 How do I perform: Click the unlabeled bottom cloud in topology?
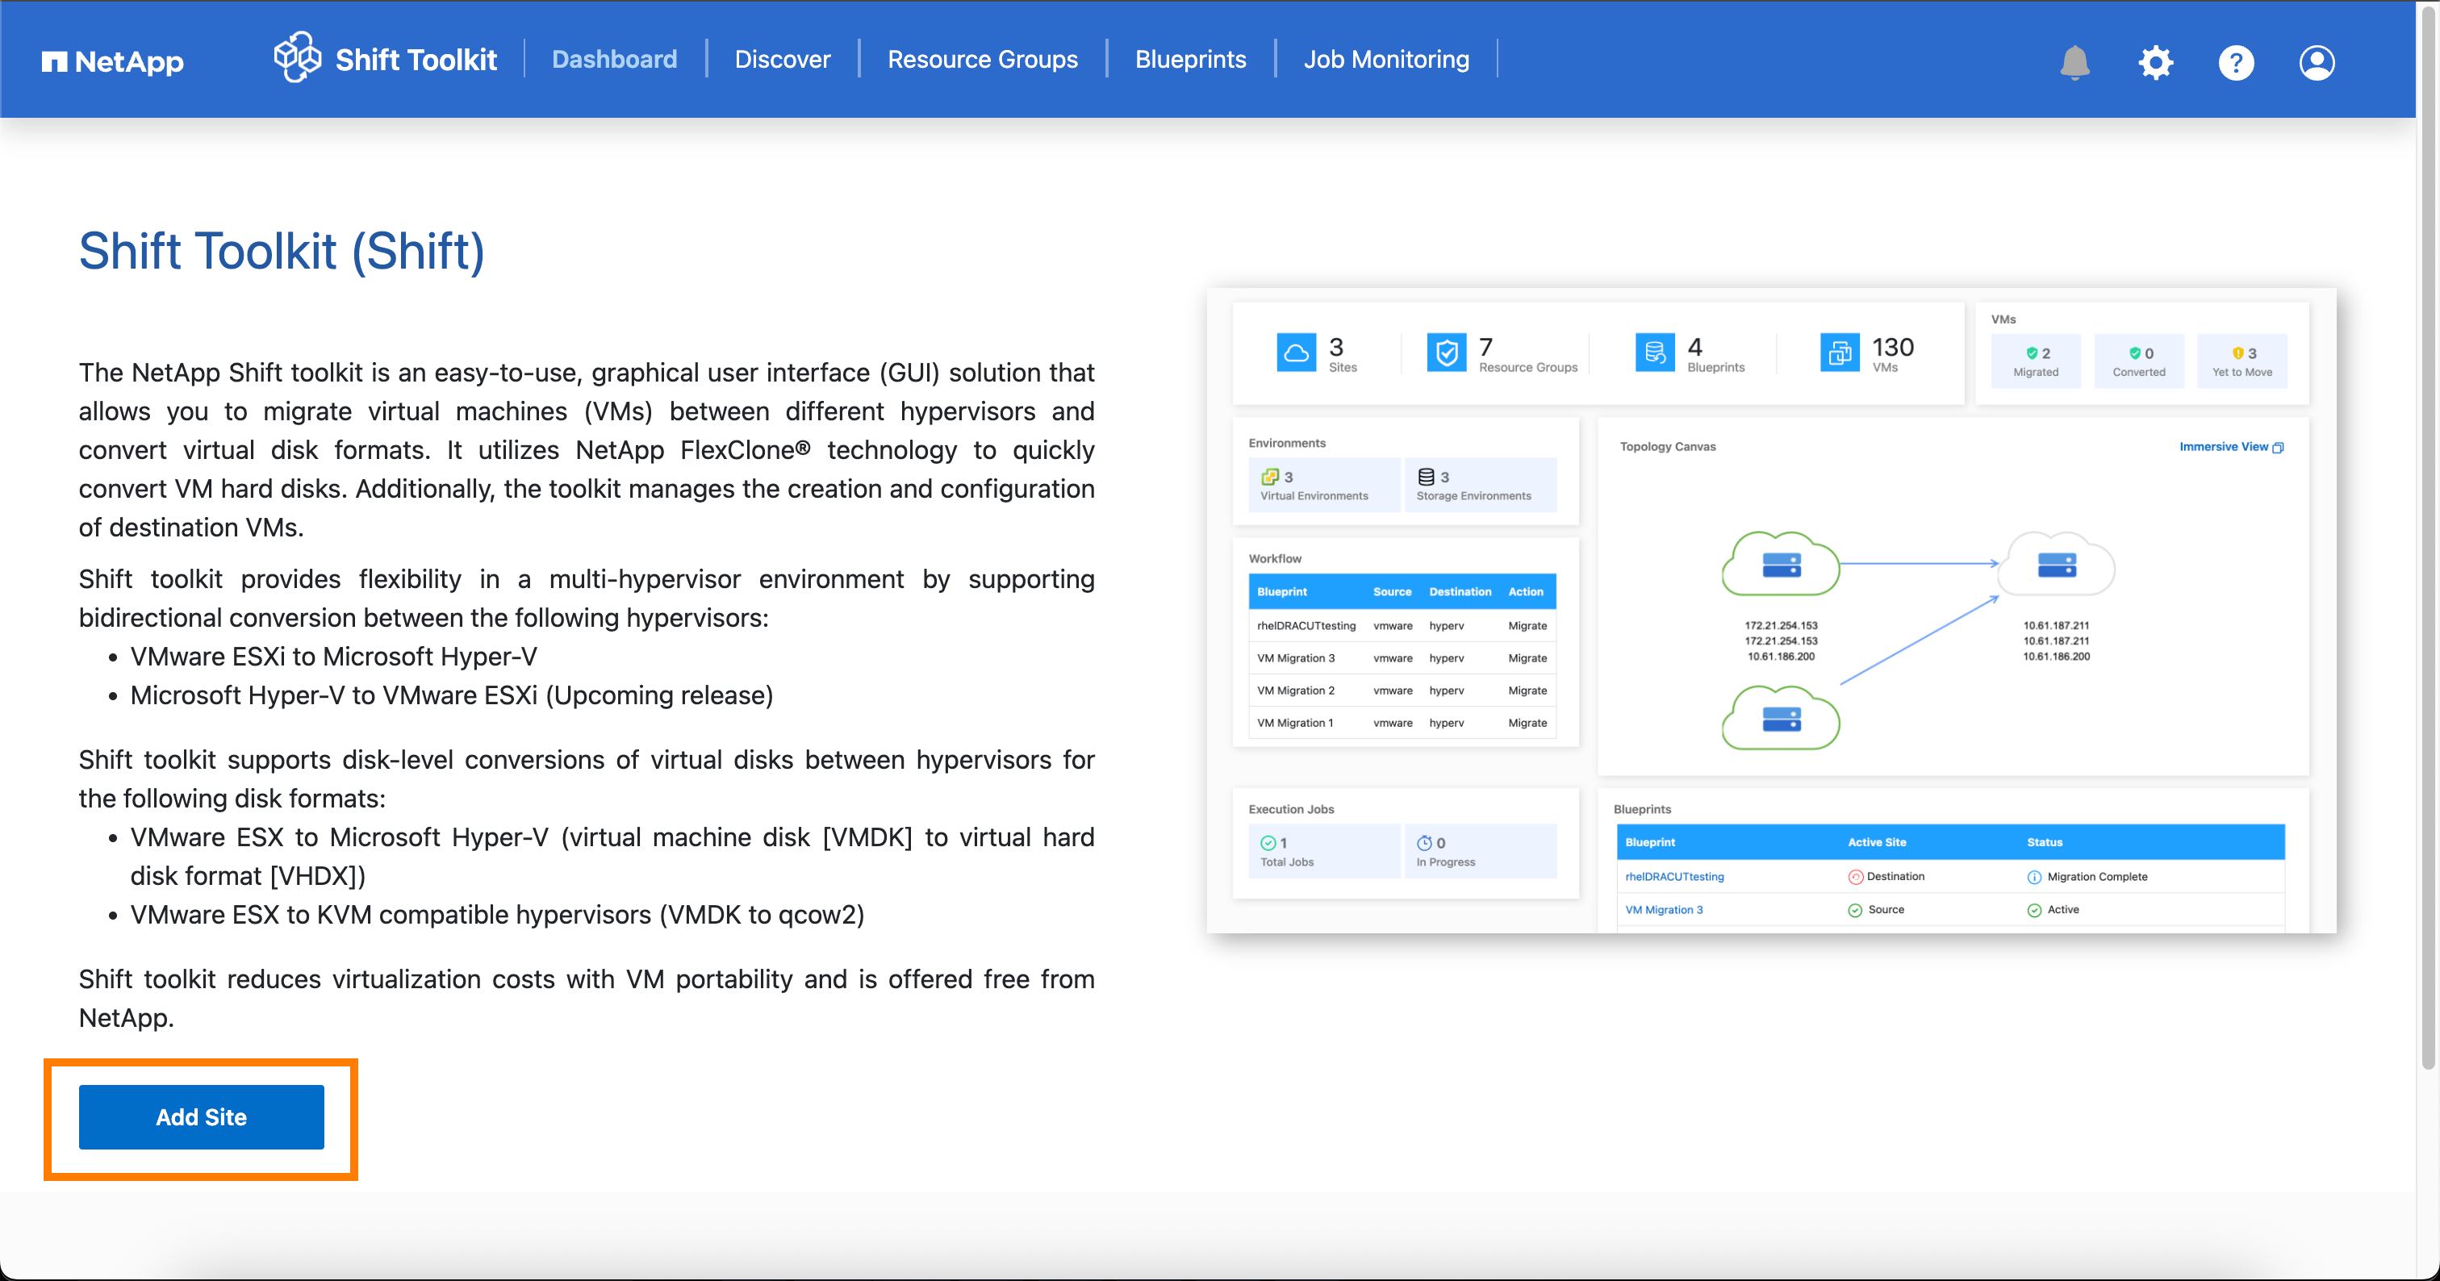(1781, 719)
